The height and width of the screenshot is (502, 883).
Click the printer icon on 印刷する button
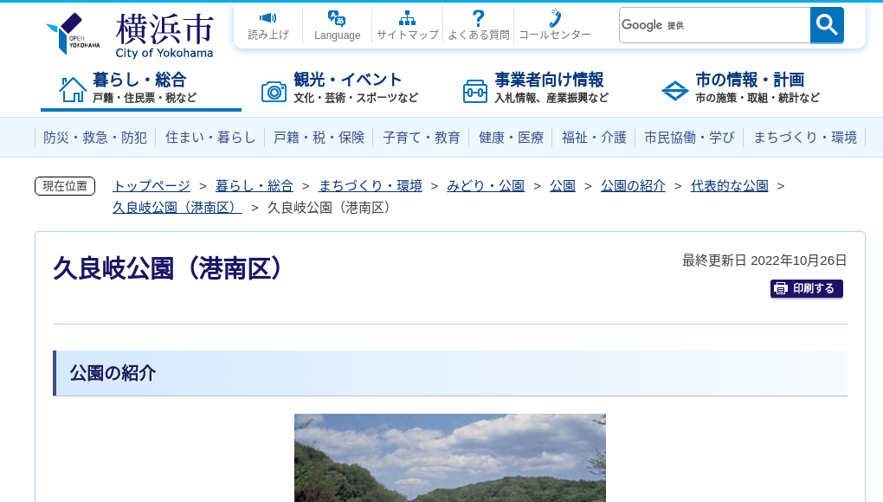pos(782,288)
